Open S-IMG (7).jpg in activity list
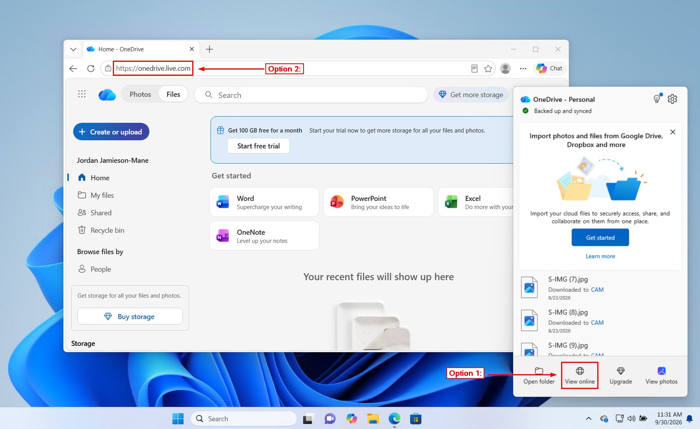Screen dimensions: 700x429 tap(600, 288)
